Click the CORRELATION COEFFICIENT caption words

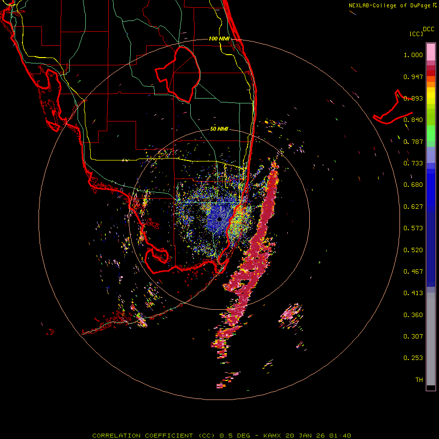(x=142, y=436)
